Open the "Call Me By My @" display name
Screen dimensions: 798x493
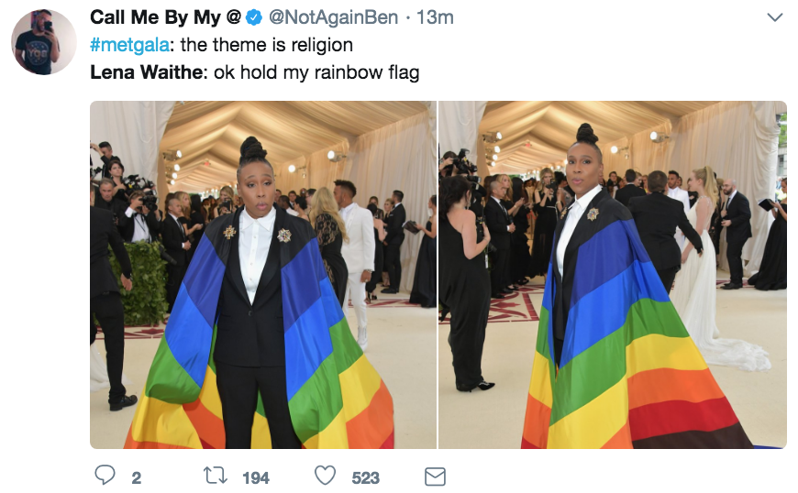[x=165, y=17]
